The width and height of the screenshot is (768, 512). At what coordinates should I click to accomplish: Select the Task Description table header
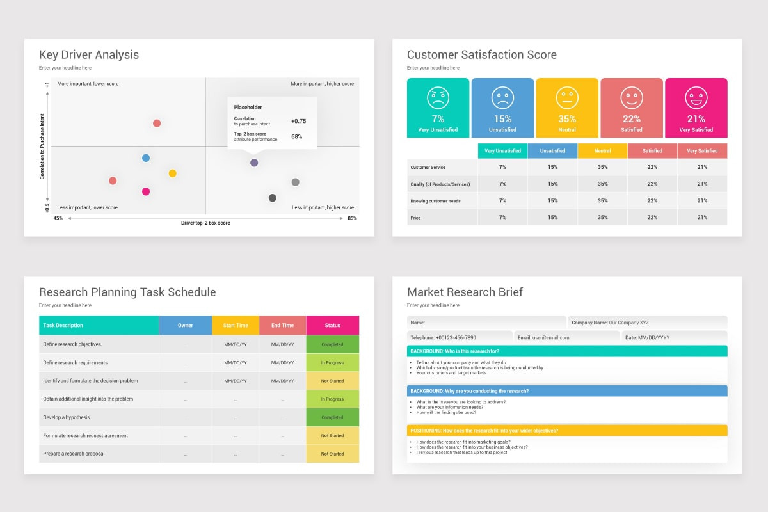[x=99, y=325]
